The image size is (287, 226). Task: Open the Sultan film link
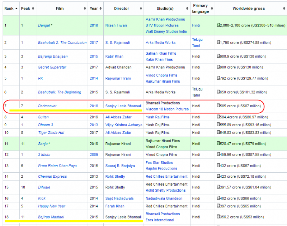click(x=43, y=117)
